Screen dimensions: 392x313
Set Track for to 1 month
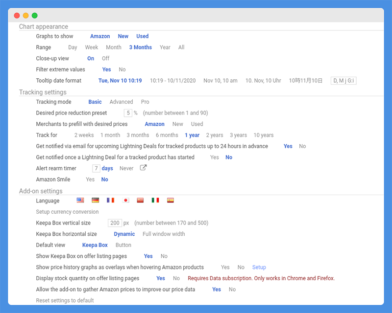tap(110, 135)
